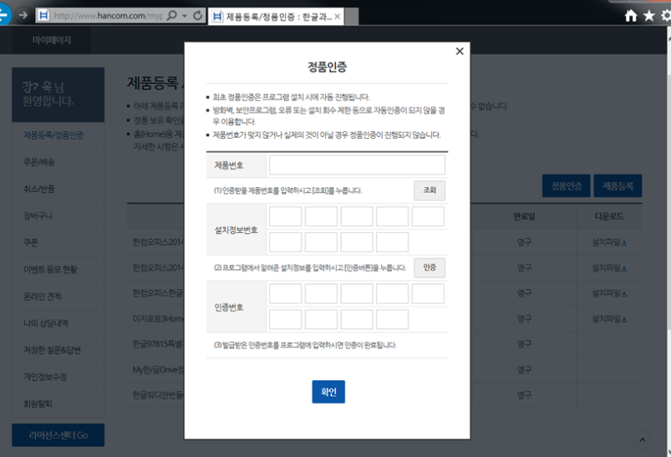The height and width of the screenshot is (457, 671).
Task: Open 쿠폰 in the sidebar
Action: pos(31,242)
